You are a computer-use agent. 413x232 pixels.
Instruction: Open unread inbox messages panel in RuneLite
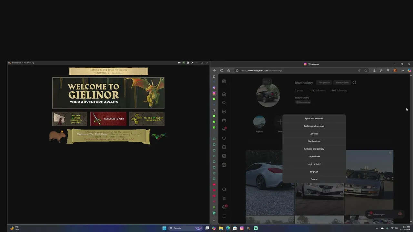(x=70, y=119)
